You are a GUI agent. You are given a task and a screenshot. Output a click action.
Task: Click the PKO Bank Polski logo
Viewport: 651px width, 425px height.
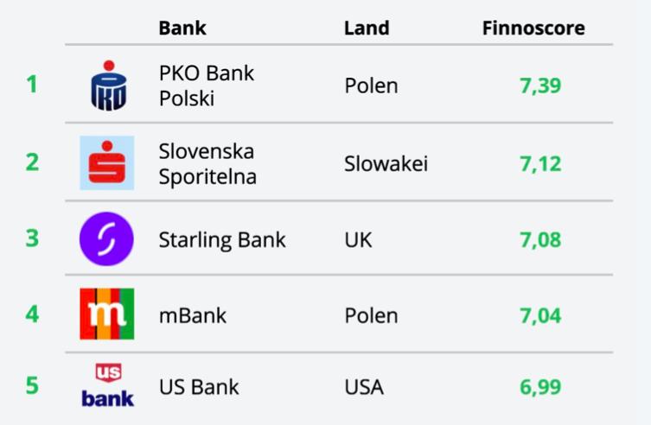(109, 86)
